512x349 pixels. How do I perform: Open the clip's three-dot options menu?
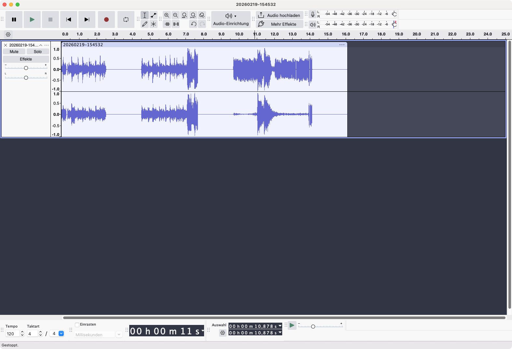point(342,45)
